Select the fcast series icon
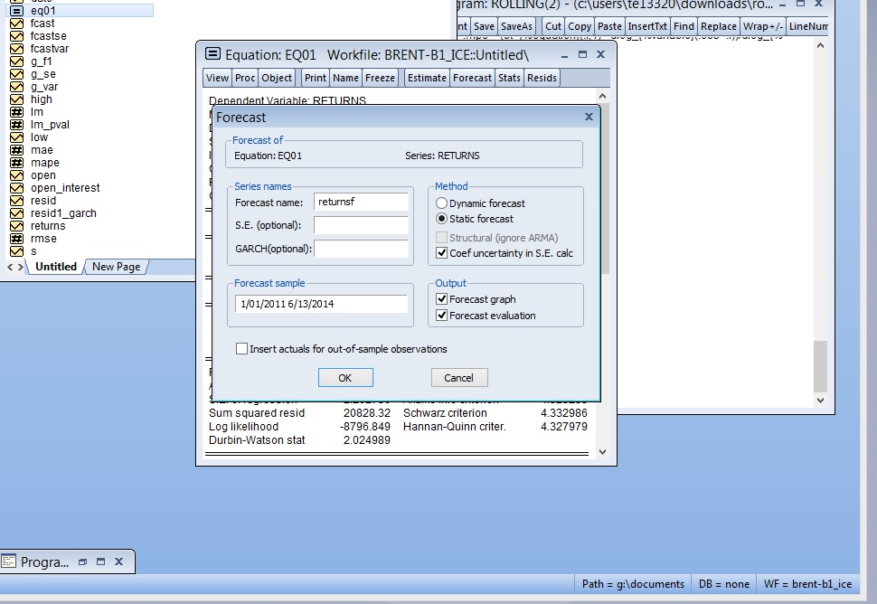Image resolution: width=877 pixels, height=604 pixels. tap(16, 24)
